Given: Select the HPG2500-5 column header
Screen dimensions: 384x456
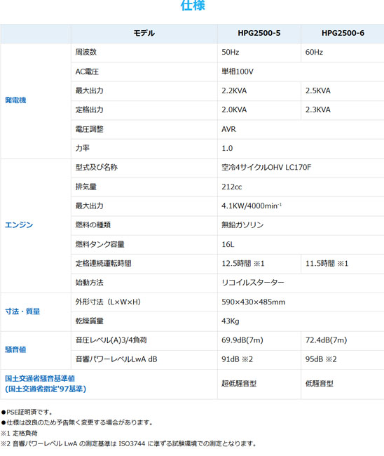Looking at the screenshot, I should 259,33.
